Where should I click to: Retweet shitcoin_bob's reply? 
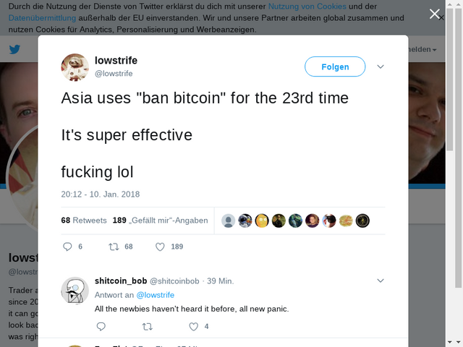(x=147, y=326)
